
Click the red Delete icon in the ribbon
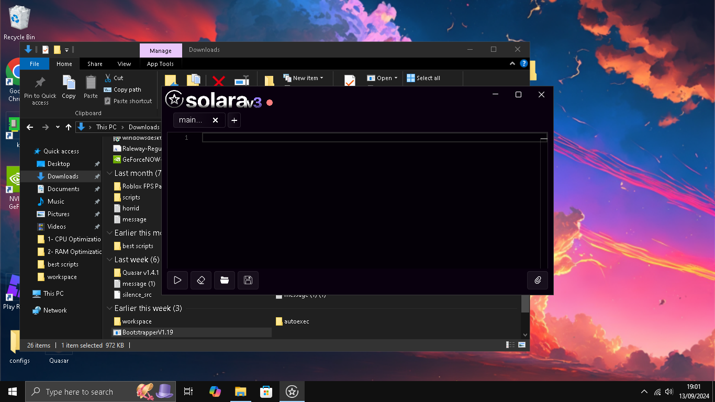(219, 81)
